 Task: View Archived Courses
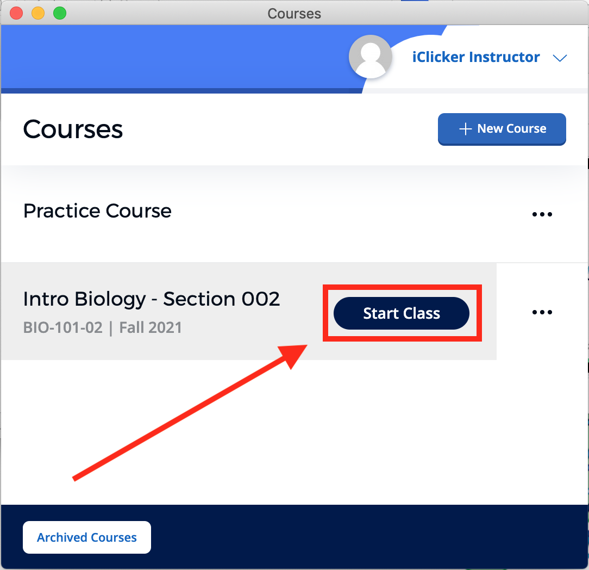86,537
